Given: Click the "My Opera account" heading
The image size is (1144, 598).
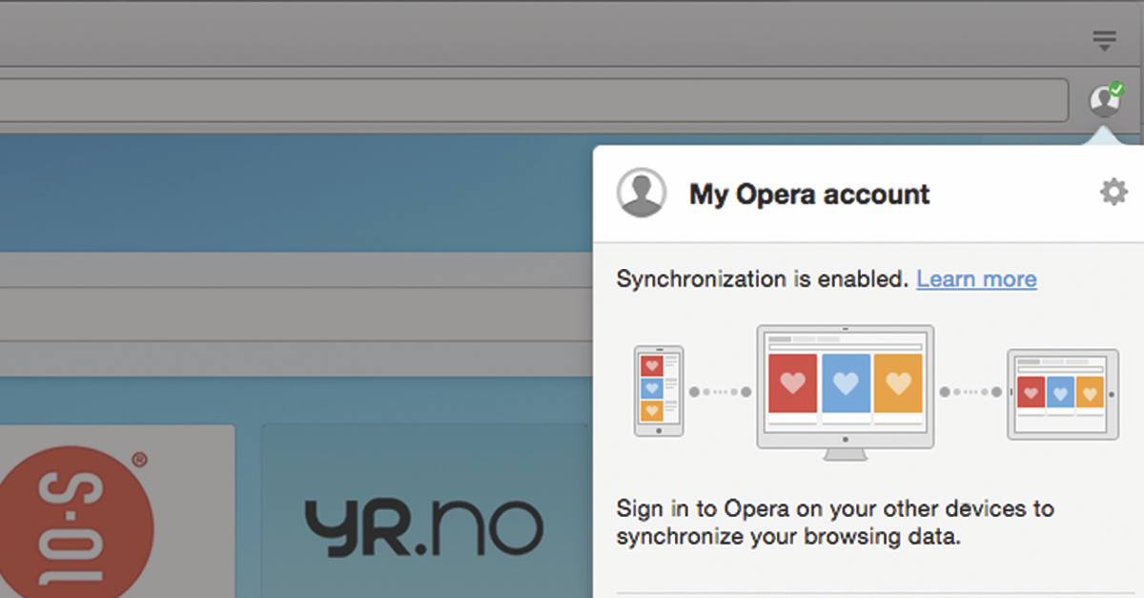Looking at the screenshot, I should (809, 195).
